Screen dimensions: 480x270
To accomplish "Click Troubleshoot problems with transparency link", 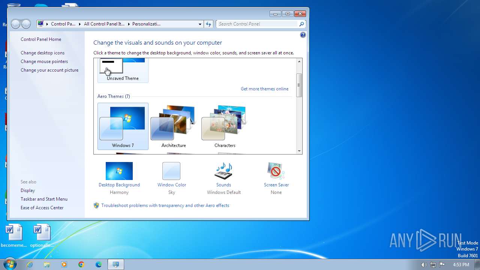I will click(x=165, y=205).
